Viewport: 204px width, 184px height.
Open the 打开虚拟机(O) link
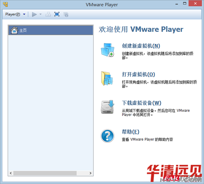[138, 74]
